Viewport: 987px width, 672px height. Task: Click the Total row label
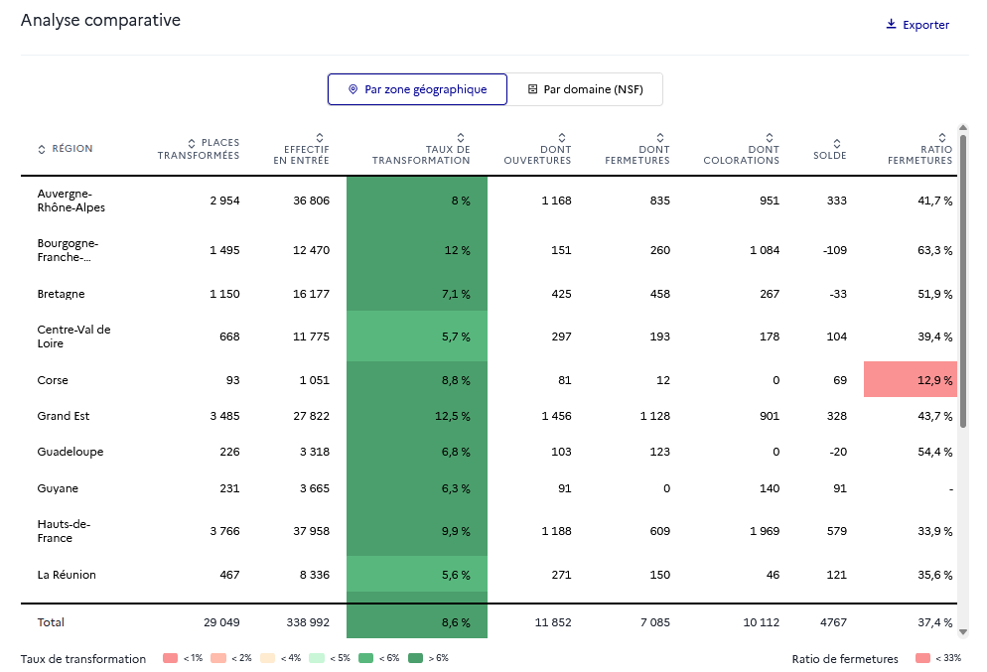pyautogui.click(x=51, y=622)
